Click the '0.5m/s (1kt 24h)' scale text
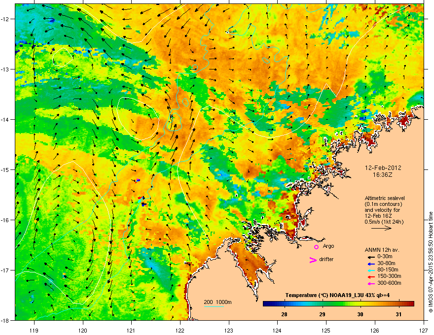Screen dimensions: 434x335 tap(384, 222)
